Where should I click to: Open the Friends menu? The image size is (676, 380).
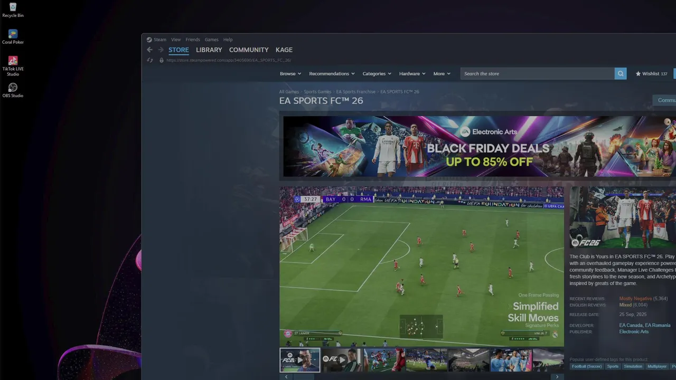[193, 40]
